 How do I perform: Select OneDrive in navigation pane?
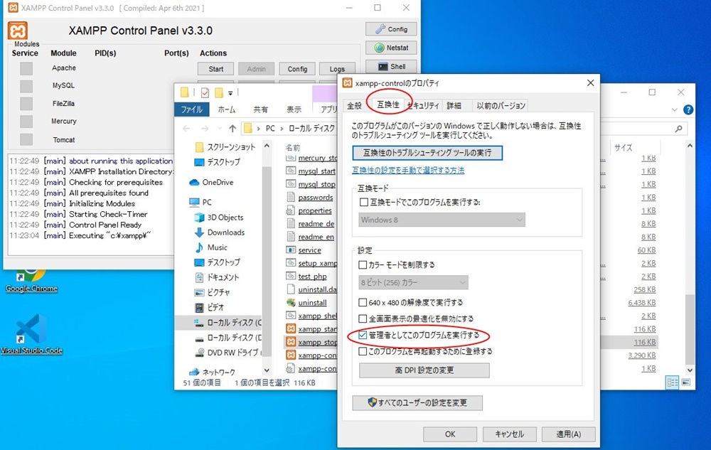(211, 182)
